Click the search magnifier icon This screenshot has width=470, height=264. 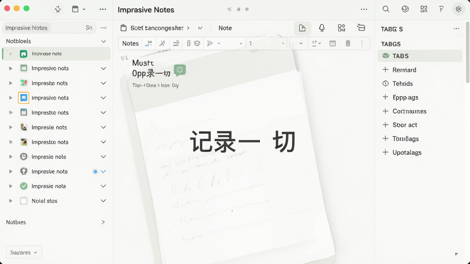click(x=386, y=9)
